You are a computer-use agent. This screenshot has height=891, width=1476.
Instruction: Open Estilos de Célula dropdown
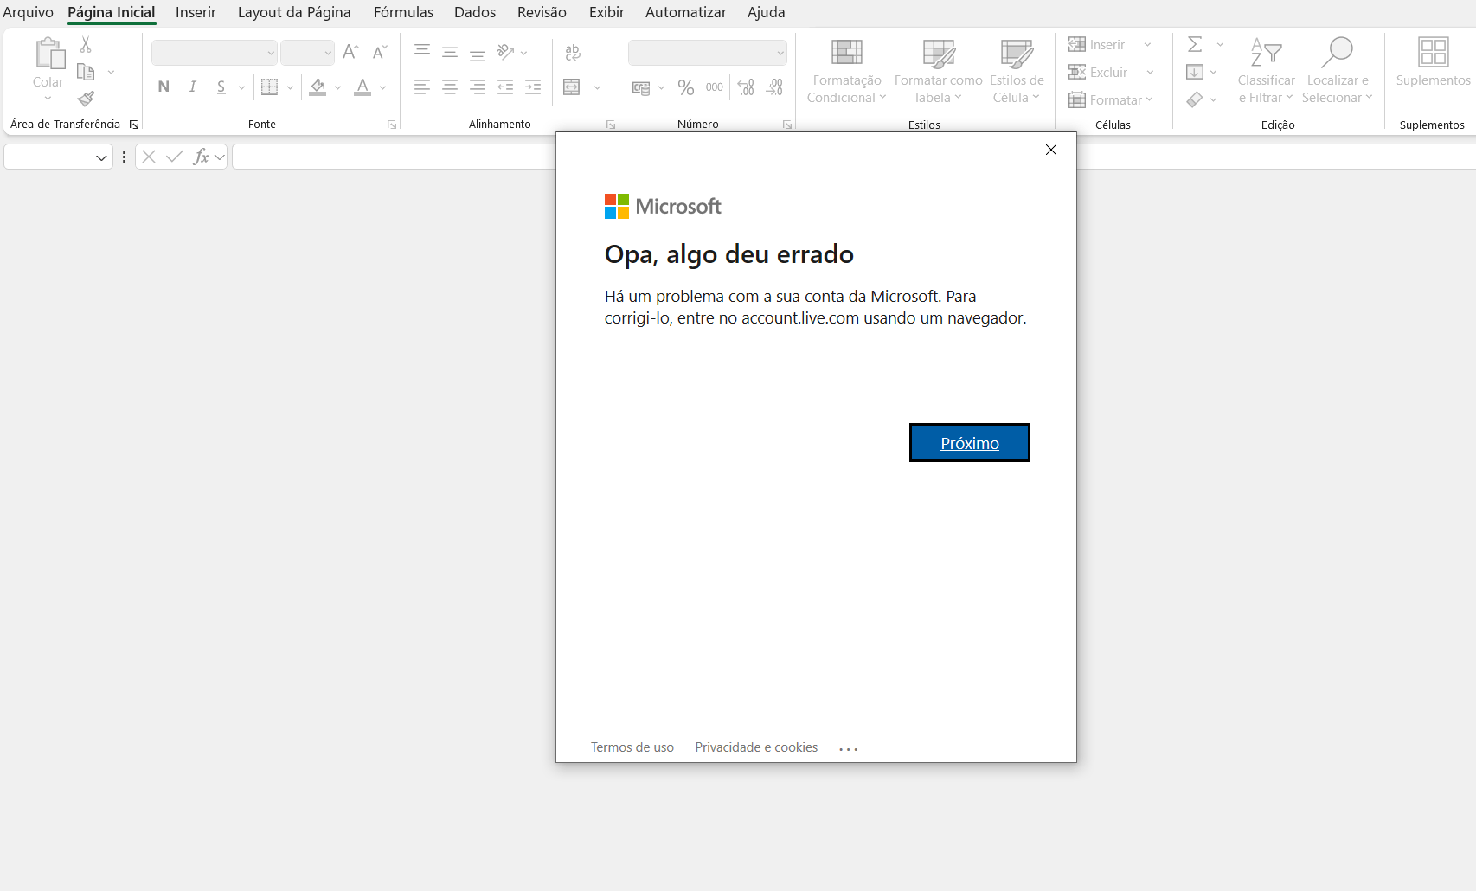click(1017, 71)
